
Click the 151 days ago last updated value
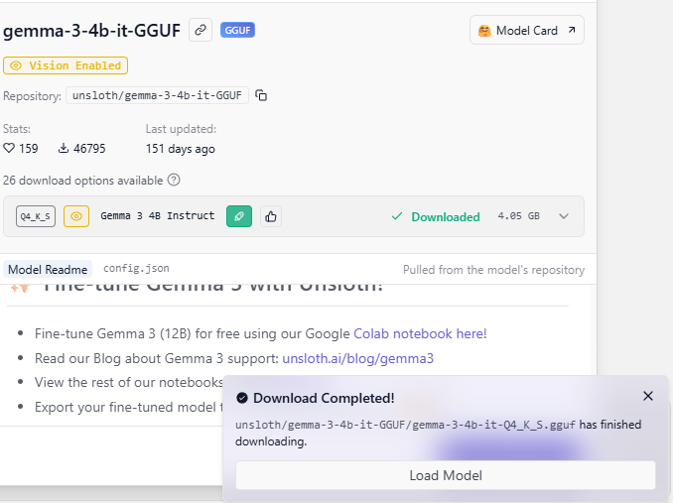tap(181, 149)
